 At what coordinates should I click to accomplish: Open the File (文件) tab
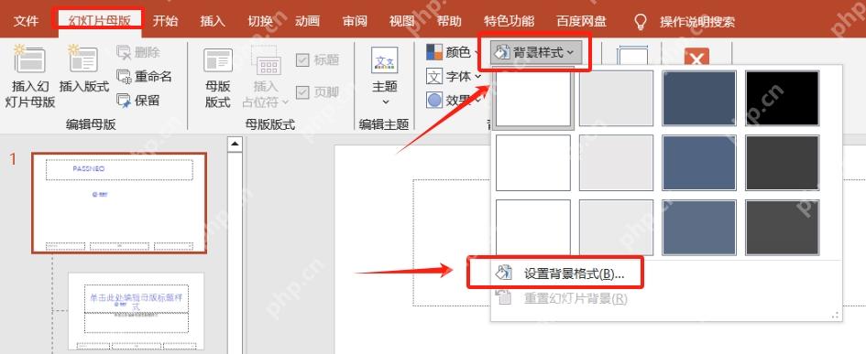click(26, 21)
